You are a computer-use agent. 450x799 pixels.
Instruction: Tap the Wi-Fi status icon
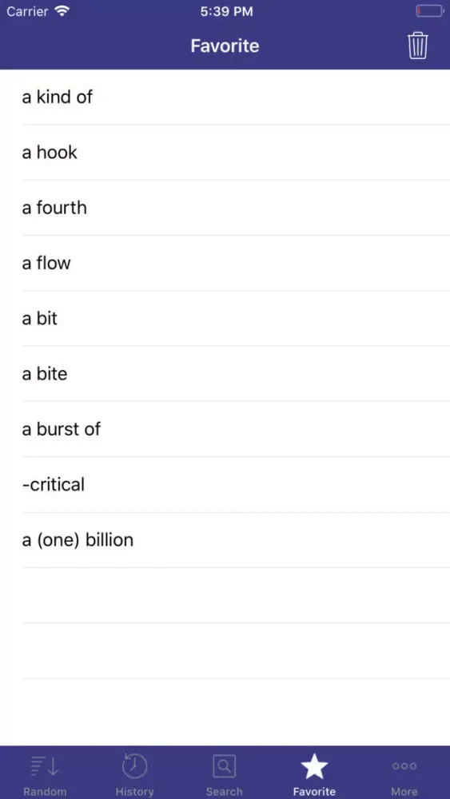tap(62, 11)
